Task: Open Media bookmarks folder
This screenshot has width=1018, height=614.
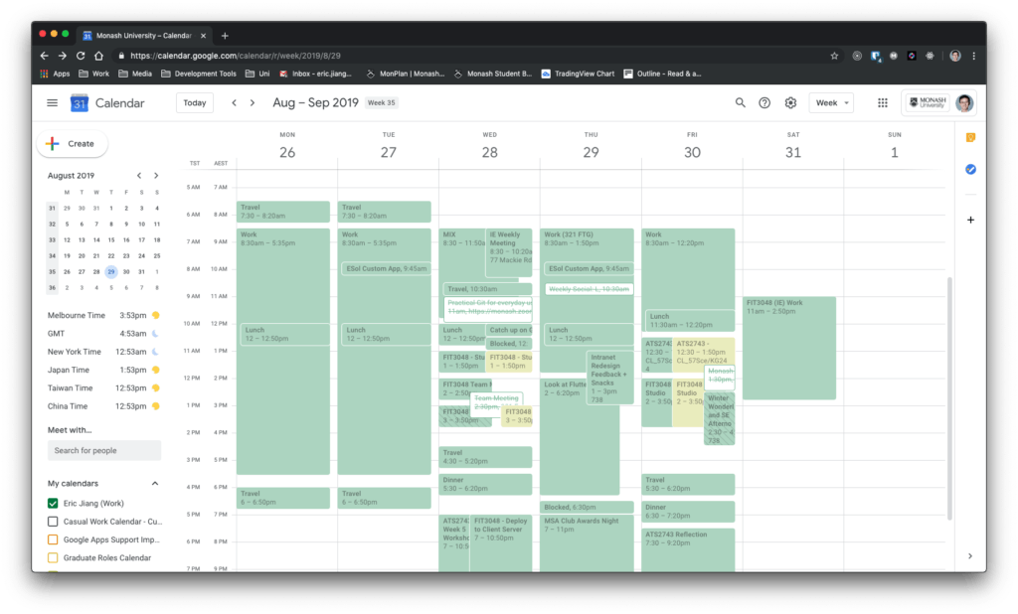Action: point(135,74)
